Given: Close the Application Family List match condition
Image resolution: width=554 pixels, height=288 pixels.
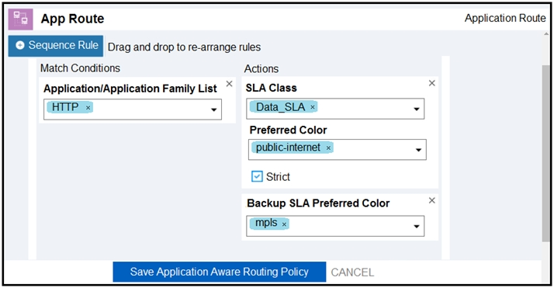Looking at the screenshot, I should 230,84.
